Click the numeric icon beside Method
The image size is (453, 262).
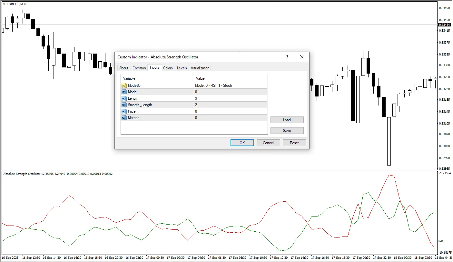pos(124,117)
